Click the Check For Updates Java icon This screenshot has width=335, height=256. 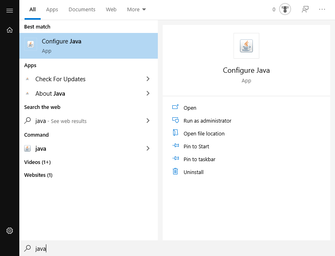(27, 79)
